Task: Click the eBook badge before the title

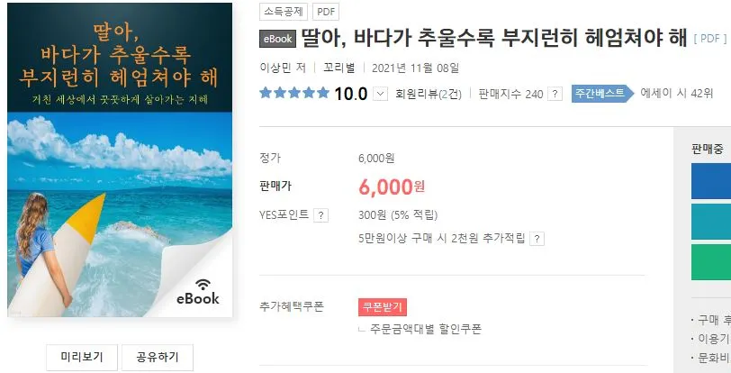Action: coord(278,40)
